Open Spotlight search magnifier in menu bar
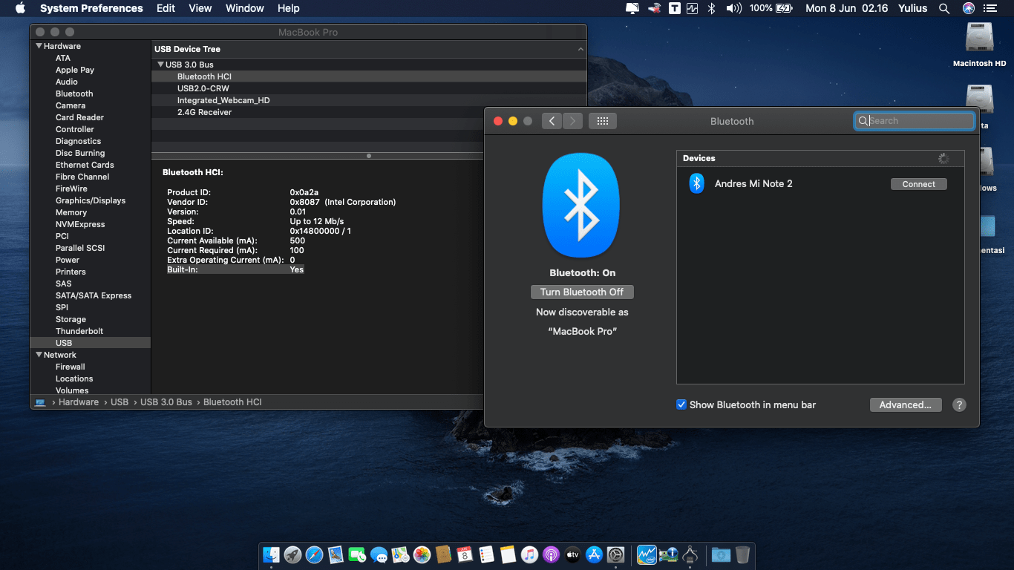This screenshot has width=1014, height=570. (944, 8)
